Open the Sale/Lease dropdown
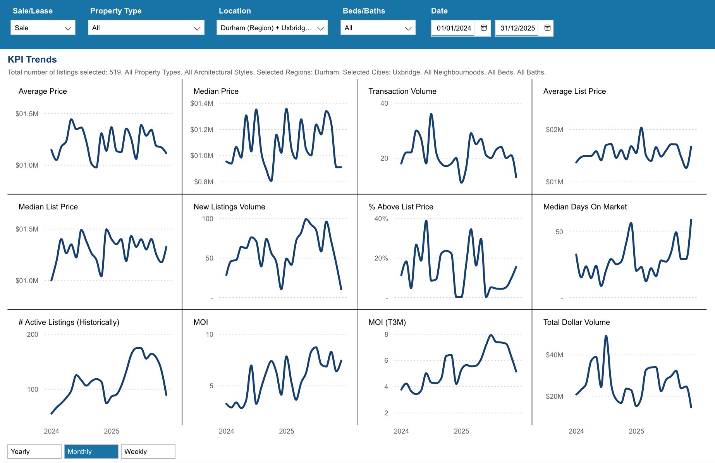The image size is (715, 463). 43,28
